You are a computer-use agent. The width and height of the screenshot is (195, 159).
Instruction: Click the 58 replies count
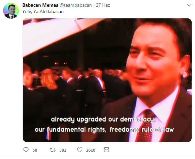35,150
